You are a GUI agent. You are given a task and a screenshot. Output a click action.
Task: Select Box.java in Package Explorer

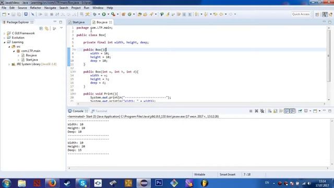pos(31,55)
